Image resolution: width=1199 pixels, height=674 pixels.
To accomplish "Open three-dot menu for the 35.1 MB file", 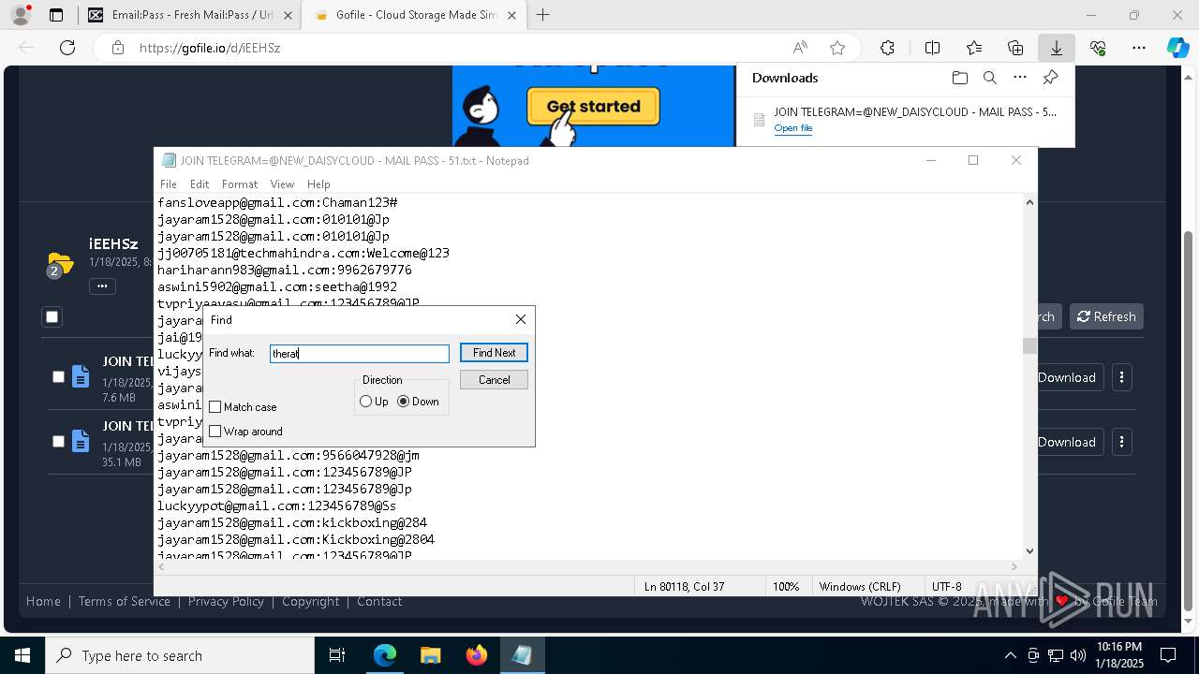I will click(x=1121, y=442).
